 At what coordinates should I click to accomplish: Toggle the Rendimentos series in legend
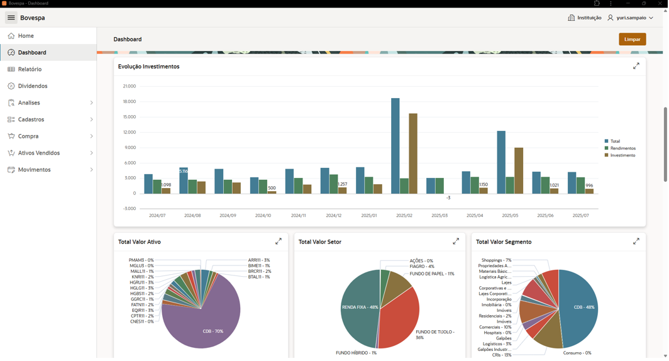tap(620, 148)
